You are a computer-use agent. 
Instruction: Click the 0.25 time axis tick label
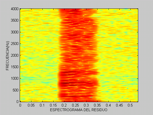(75, 105)
